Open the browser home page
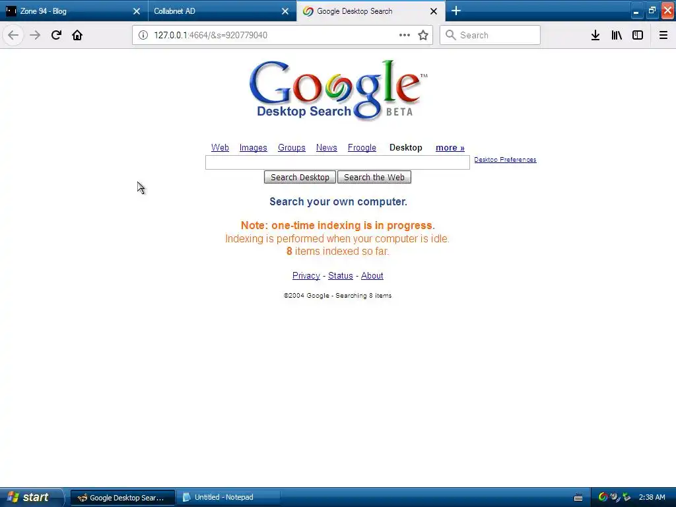 [x=77, y=35]
